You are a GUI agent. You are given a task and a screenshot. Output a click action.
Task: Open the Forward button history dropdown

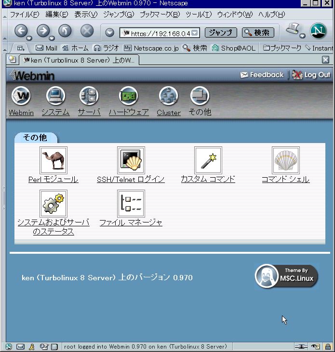(x=52, y=38)
